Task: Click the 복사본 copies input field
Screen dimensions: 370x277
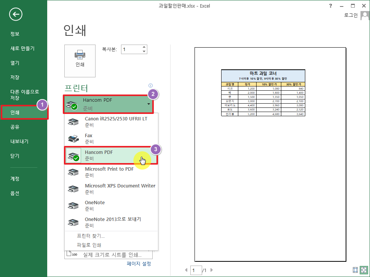Action: (131, 50)
